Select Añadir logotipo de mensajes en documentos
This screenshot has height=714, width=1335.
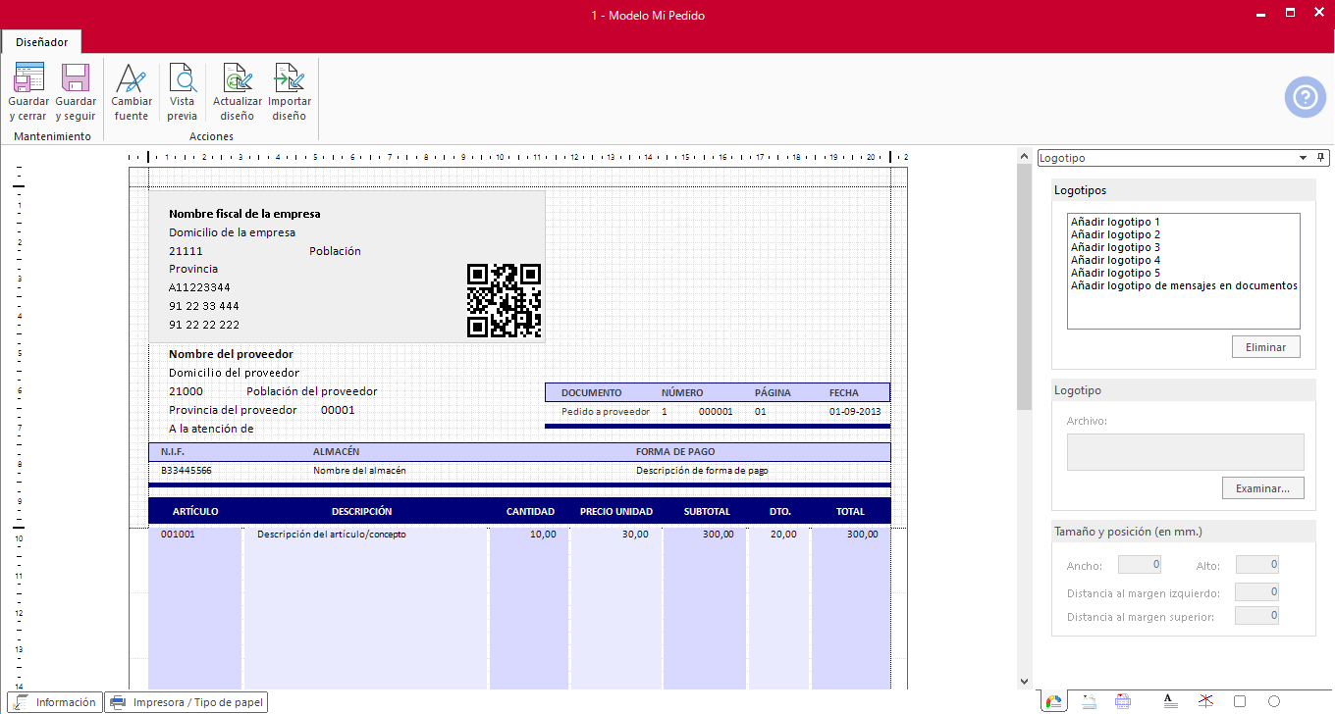point(1184,286)
